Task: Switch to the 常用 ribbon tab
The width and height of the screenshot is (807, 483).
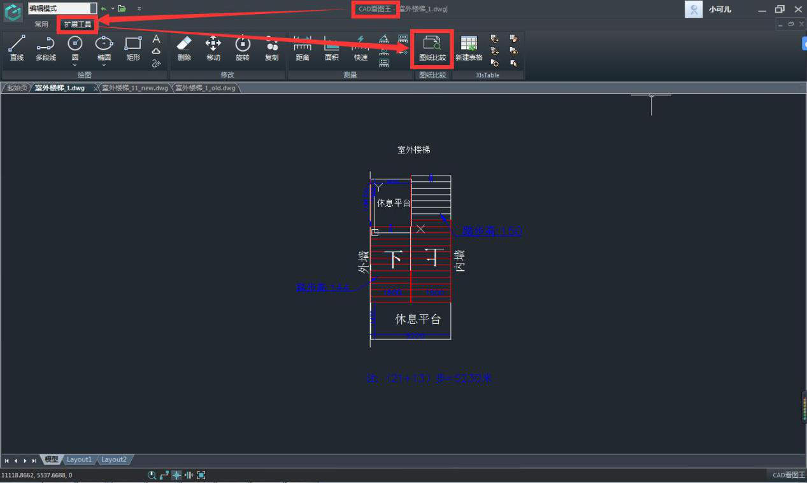Action: point(41,24)
